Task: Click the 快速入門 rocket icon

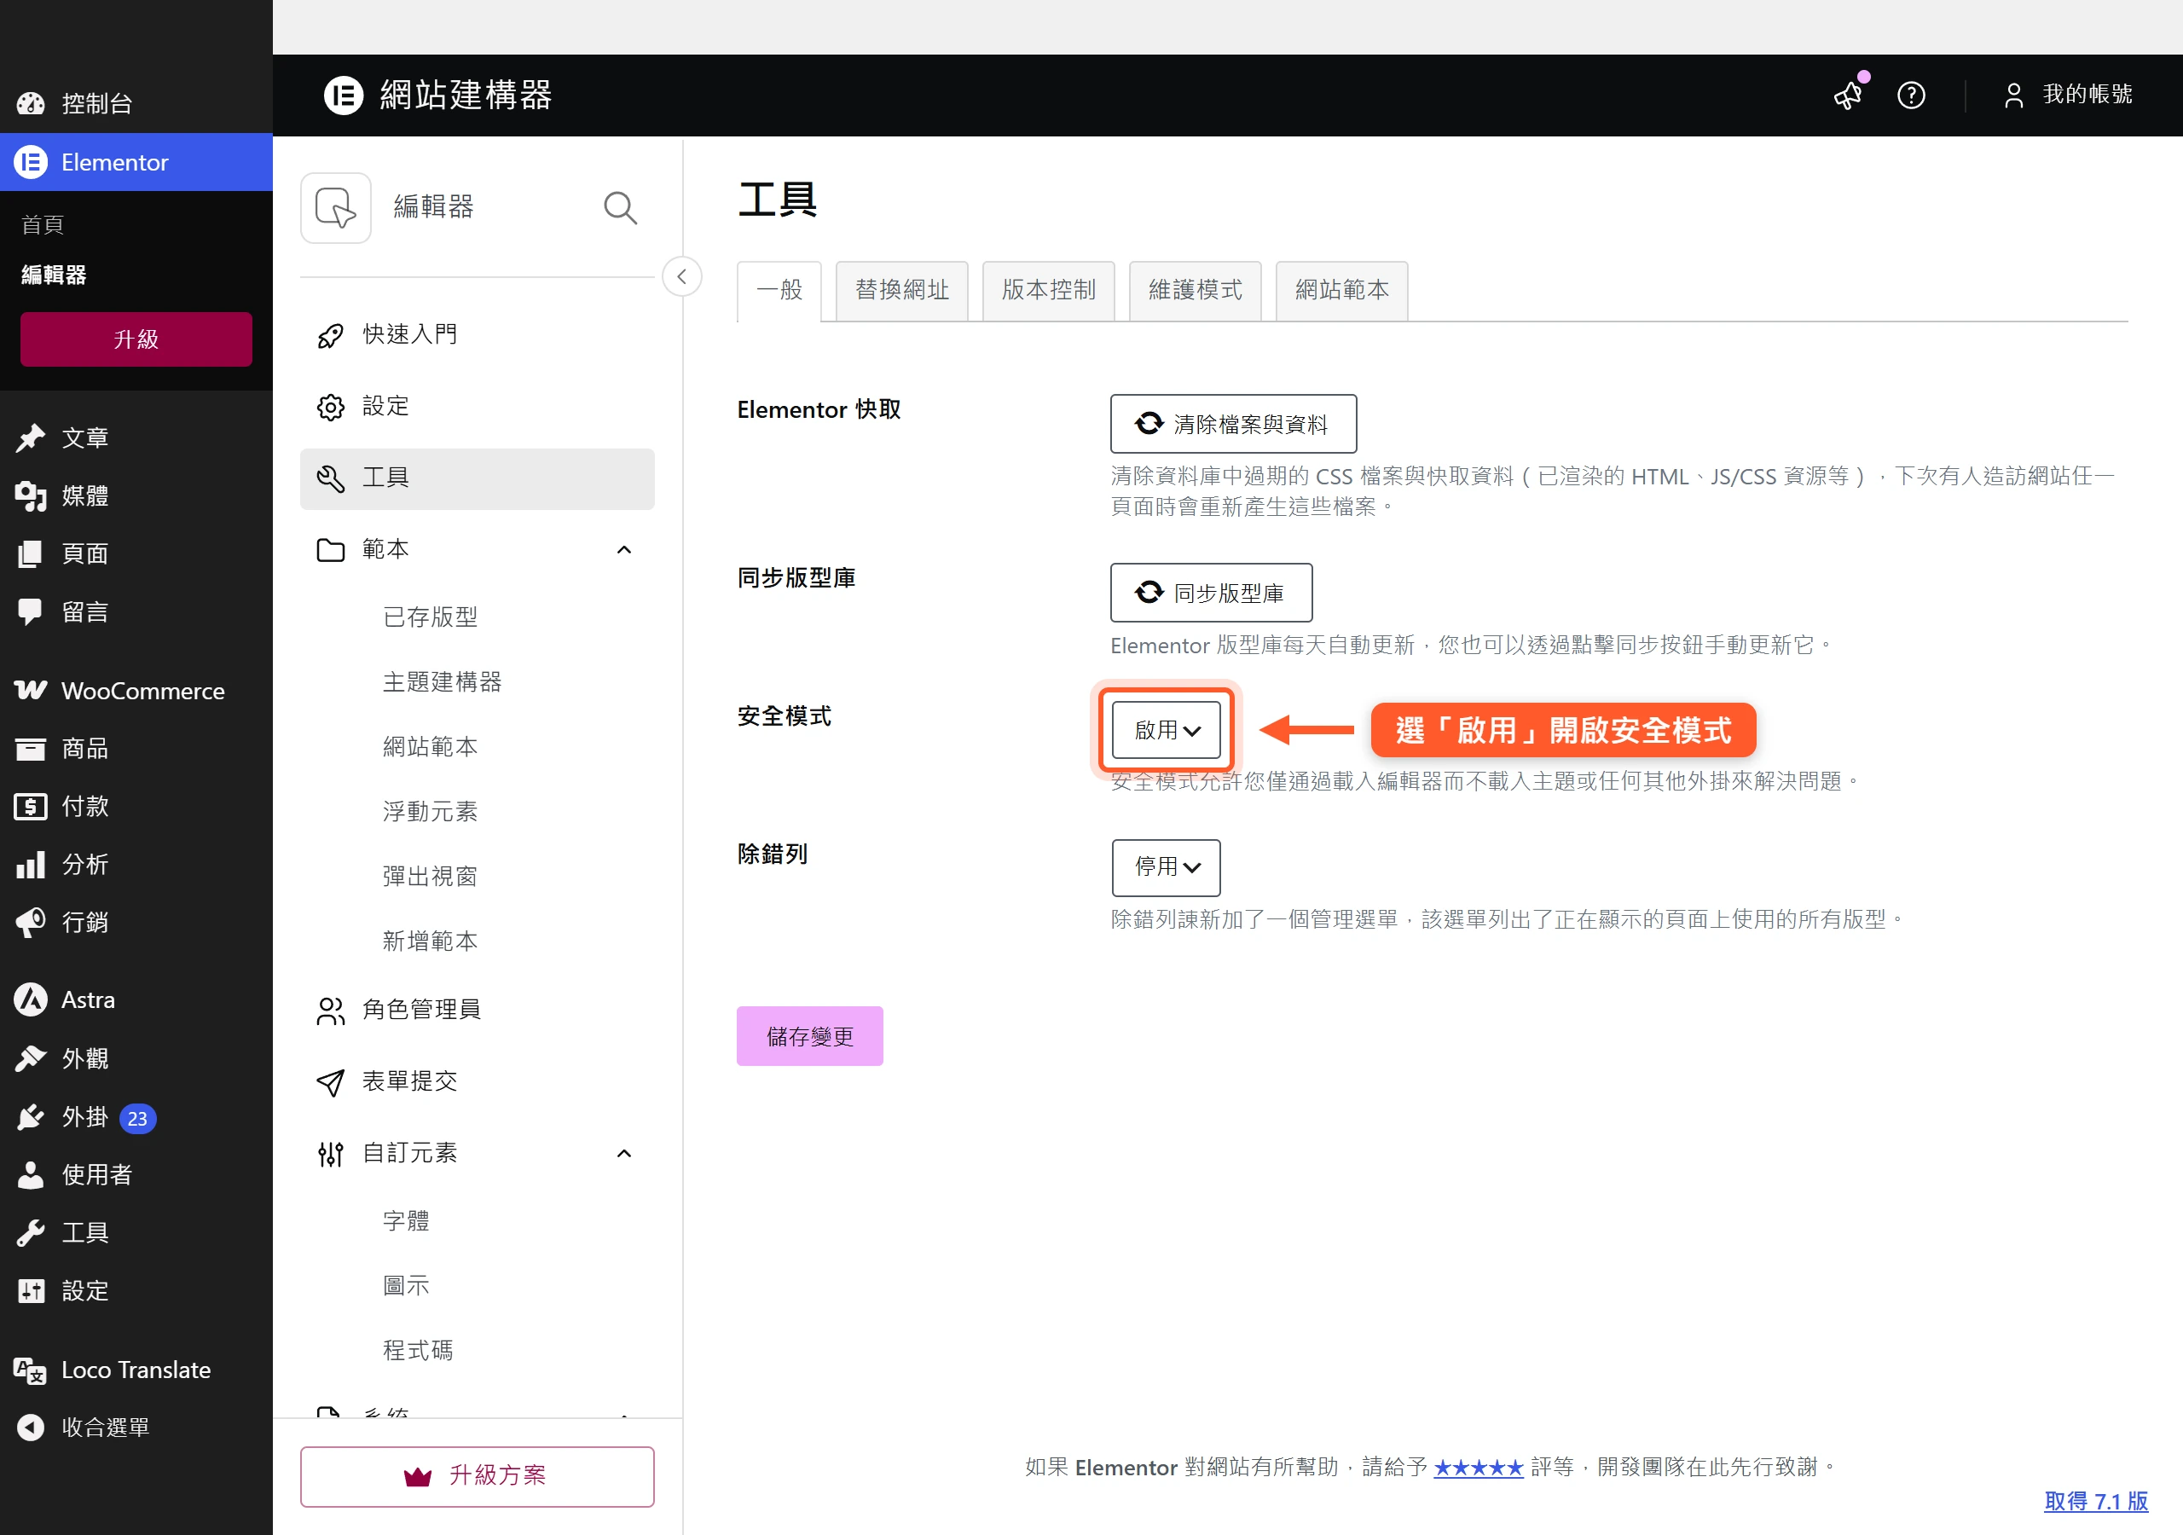Action: pos(330,335)
